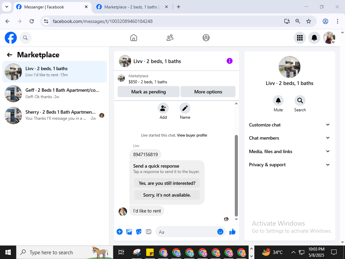Viewport: 345px width, 259px height.
Task: Mark the listing as pending
Action: [149, 92]
